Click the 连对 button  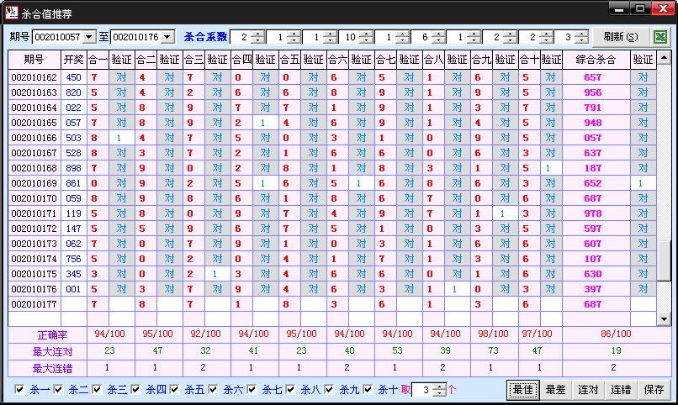pyautogui.click(x=588, y=390)
